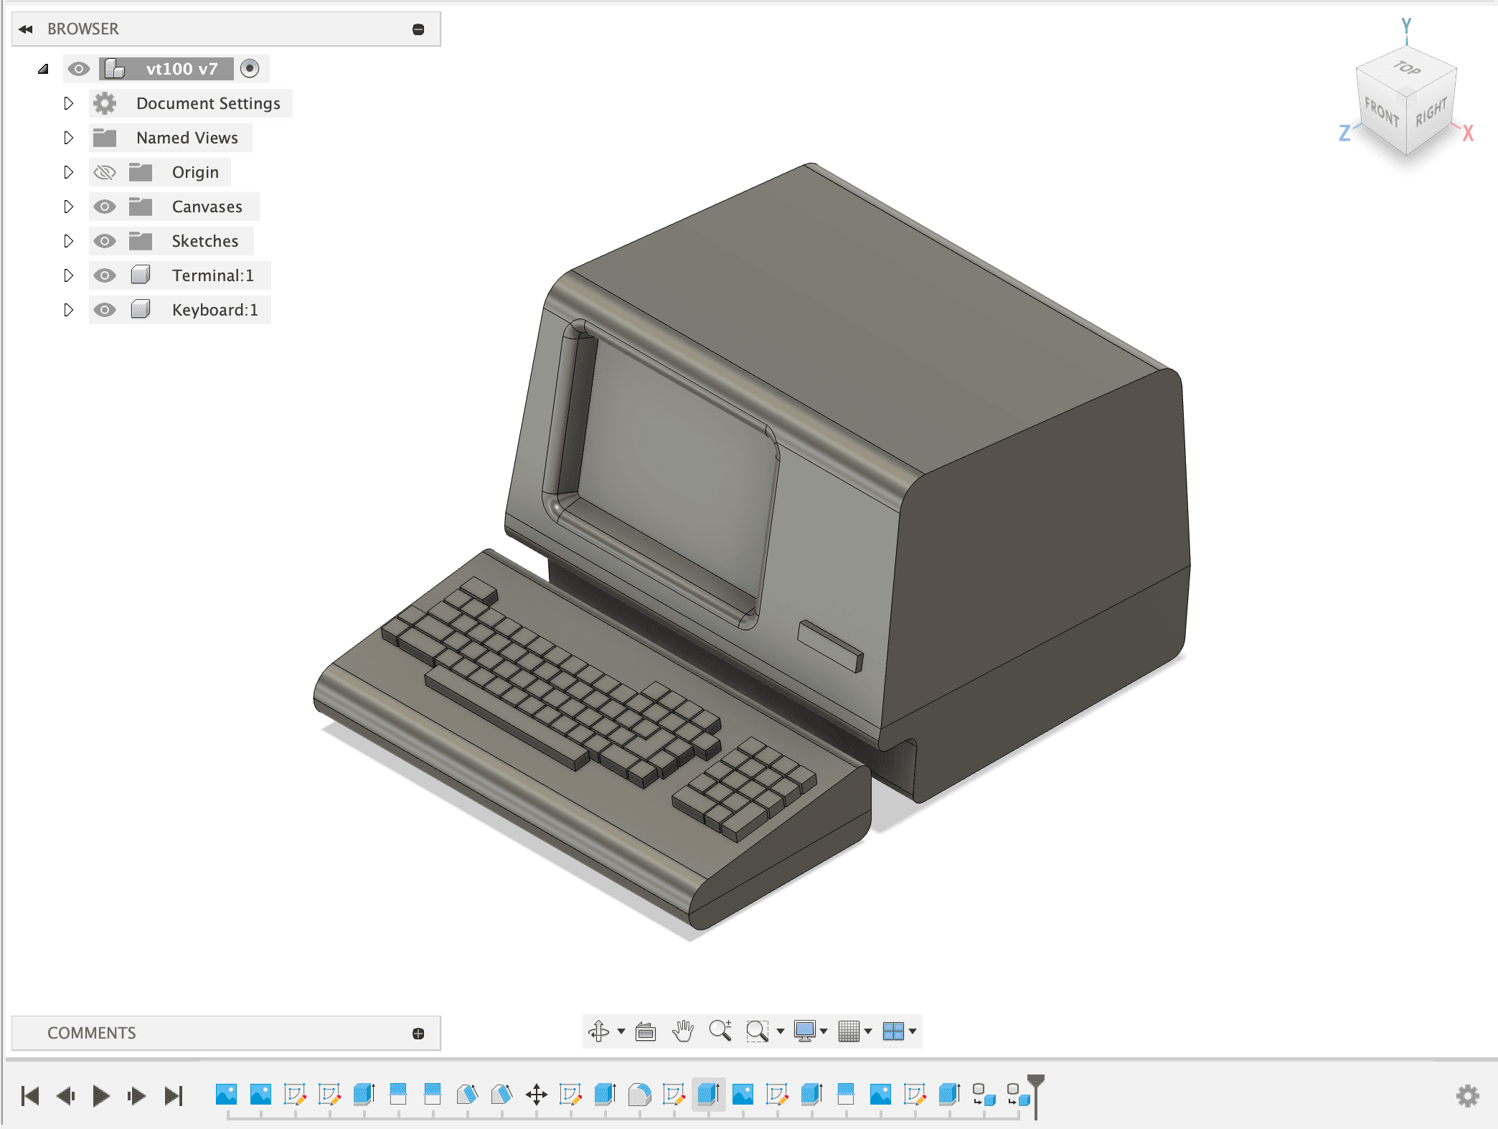Open timeline settings gear icon
1498x1129 pixels.
tap(1467, 1095)
